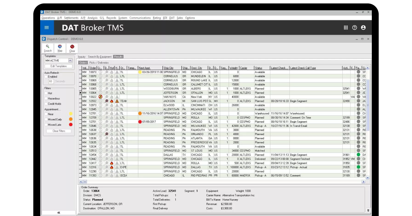412x216 pixels.
Task: Collapse the left panel with double-arrow chevron
Action: [59, 213]
